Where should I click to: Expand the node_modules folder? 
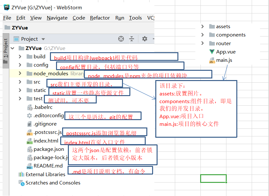20,73
